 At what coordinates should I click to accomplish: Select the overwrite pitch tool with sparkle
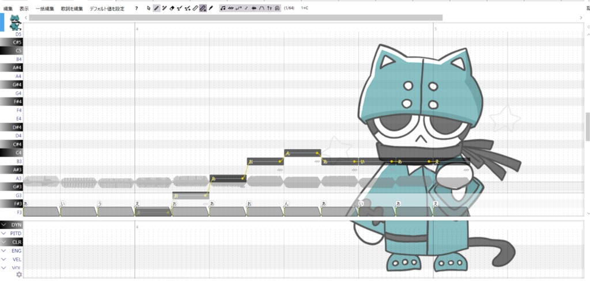pyautogui.click(x=187, y=8)
